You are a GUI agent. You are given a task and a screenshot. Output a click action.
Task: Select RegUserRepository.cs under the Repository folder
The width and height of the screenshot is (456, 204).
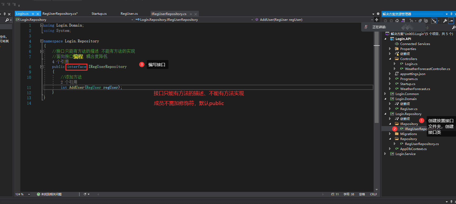(422, 144)
